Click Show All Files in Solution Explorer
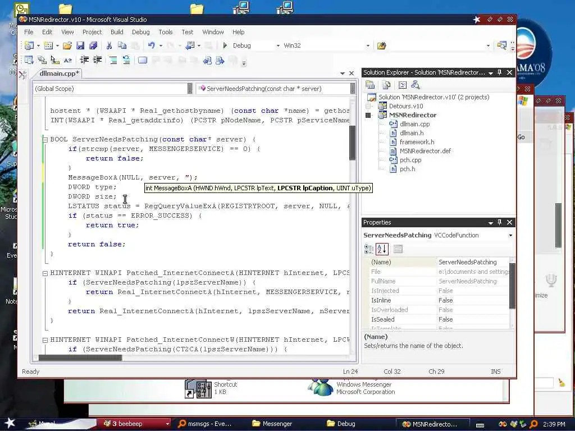 pos(386,85)
